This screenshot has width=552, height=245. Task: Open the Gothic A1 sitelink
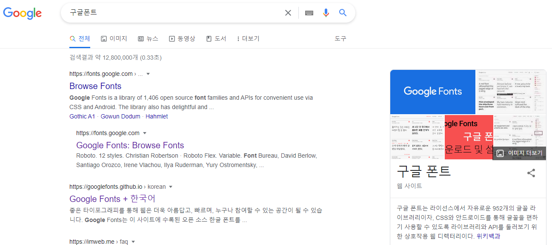tap(83, 116)
